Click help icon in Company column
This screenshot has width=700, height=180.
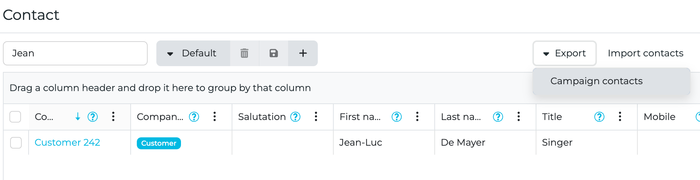(x=194, y=117)
